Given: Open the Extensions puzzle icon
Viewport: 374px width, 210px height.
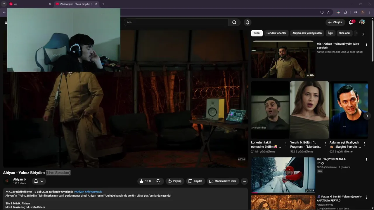Looking at the screenshot, I should point(345,12).
